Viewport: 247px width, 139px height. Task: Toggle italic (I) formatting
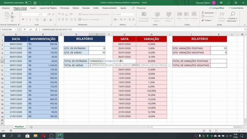click(x=27, y=19)
